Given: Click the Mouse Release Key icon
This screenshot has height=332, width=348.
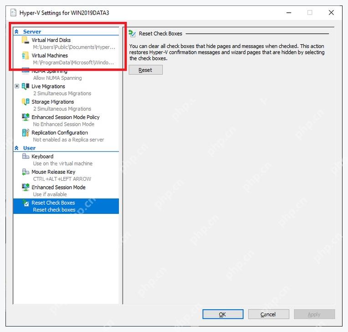Looking at the screenshot, I should tap(26, 172).
